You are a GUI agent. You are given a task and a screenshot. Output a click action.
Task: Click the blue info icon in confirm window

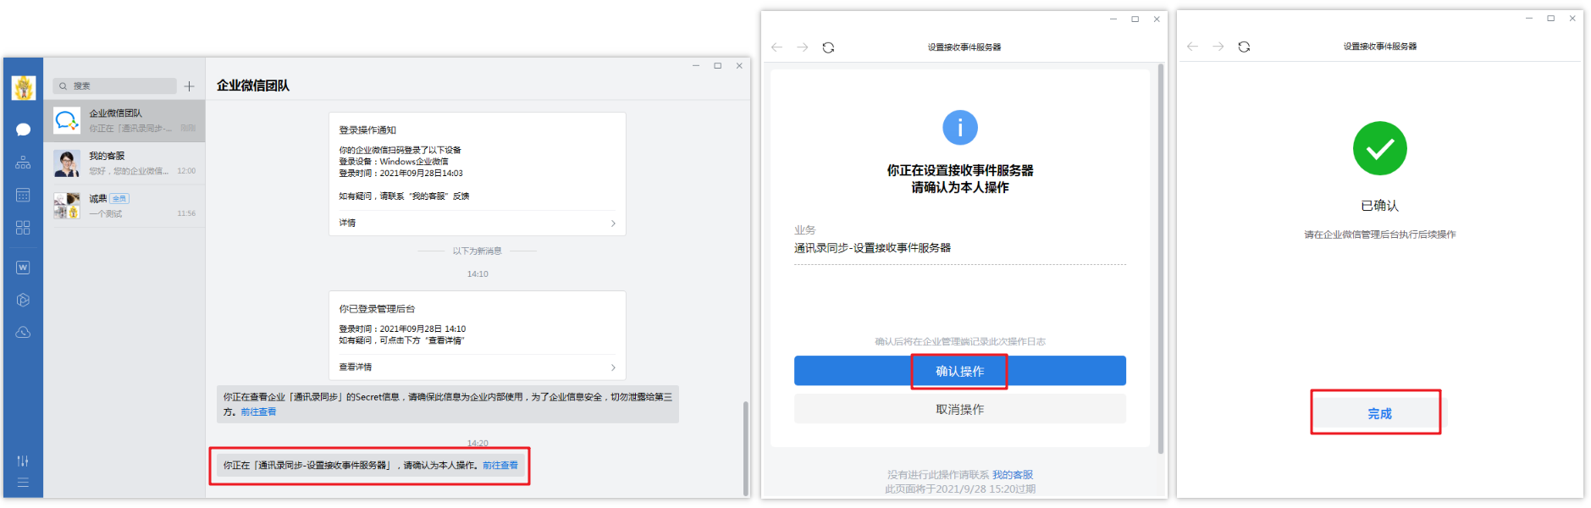click(x=959, y=128)
